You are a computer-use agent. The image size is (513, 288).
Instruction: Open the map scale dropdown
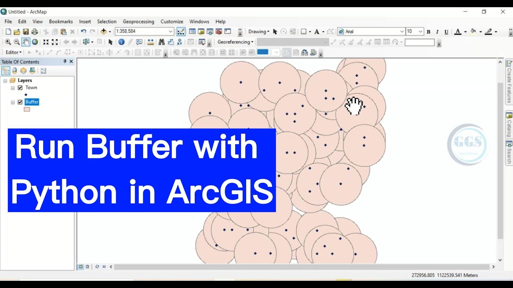170,32
